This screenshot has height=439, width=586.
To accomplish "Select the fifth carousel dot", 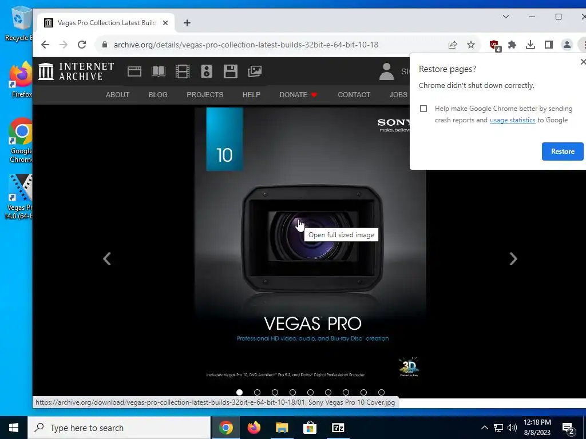I will coord(310,392).
